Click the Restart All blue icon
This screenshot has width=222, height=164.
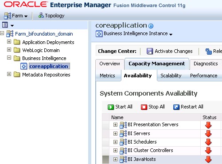coord(176,107)
